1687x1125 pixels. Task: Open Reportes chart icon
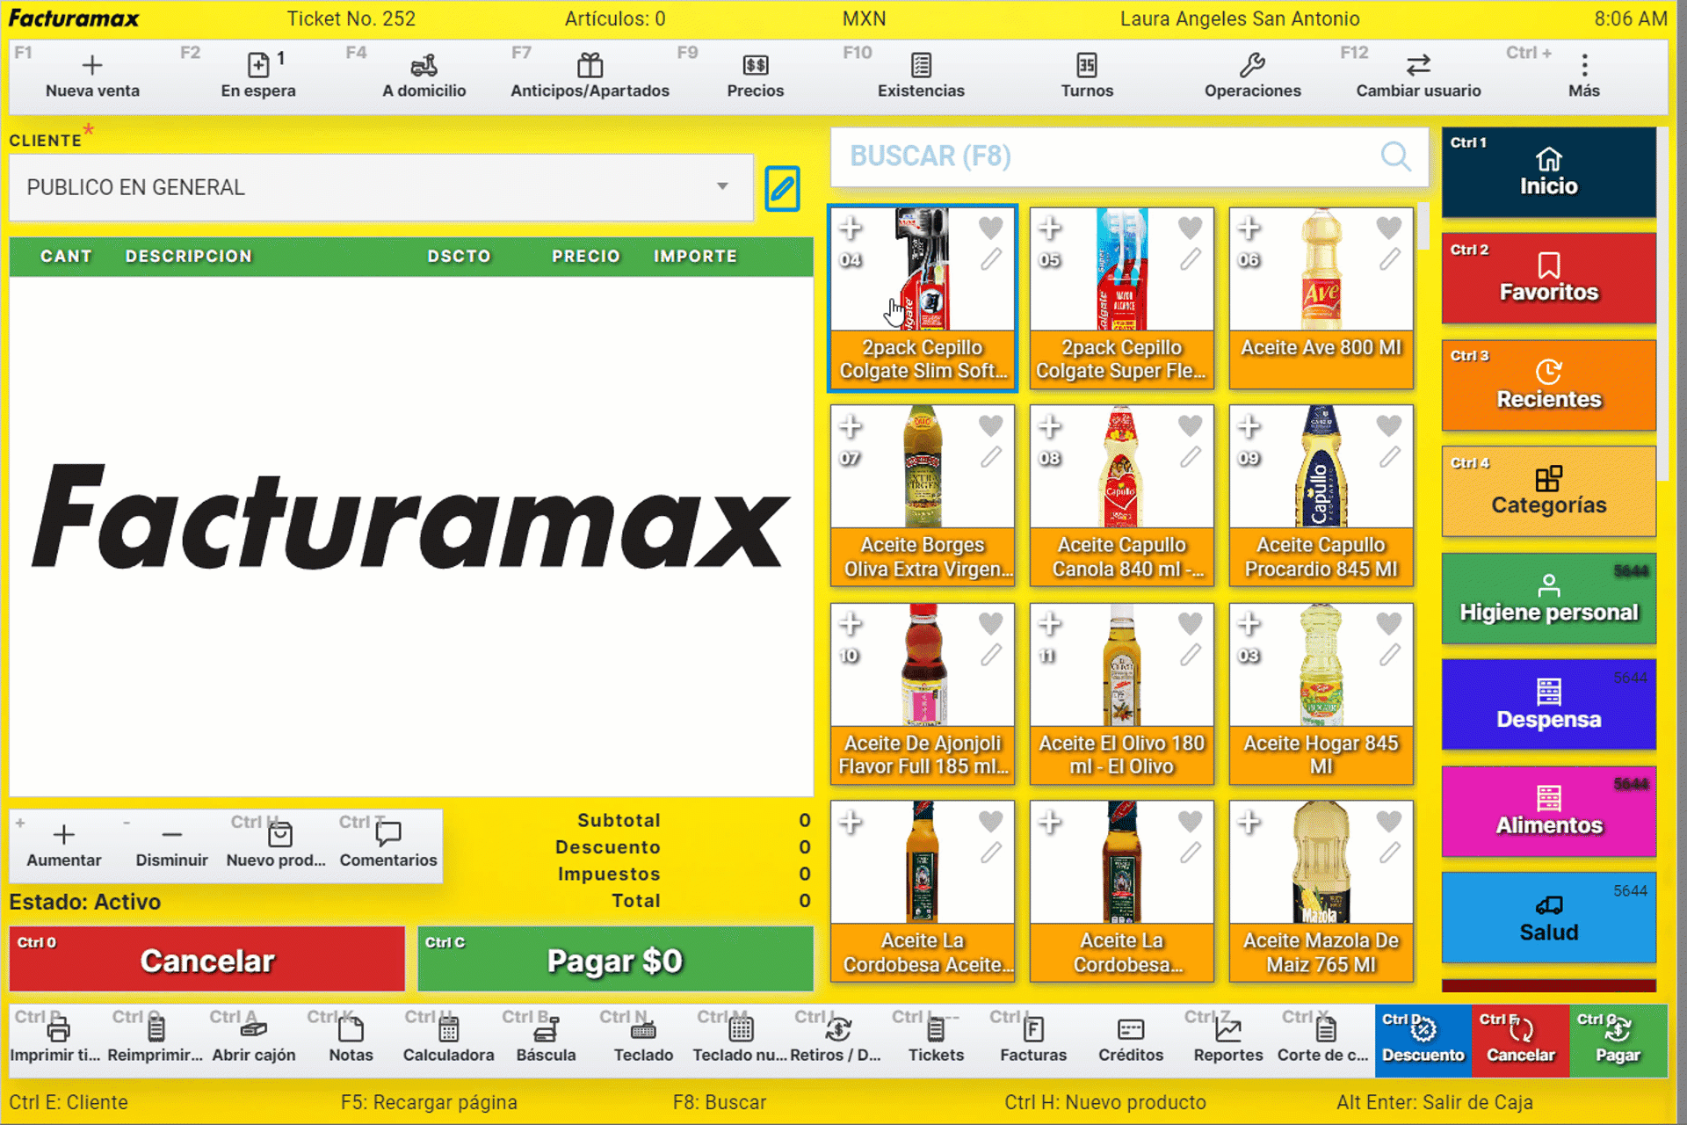coord(1228,1028)
